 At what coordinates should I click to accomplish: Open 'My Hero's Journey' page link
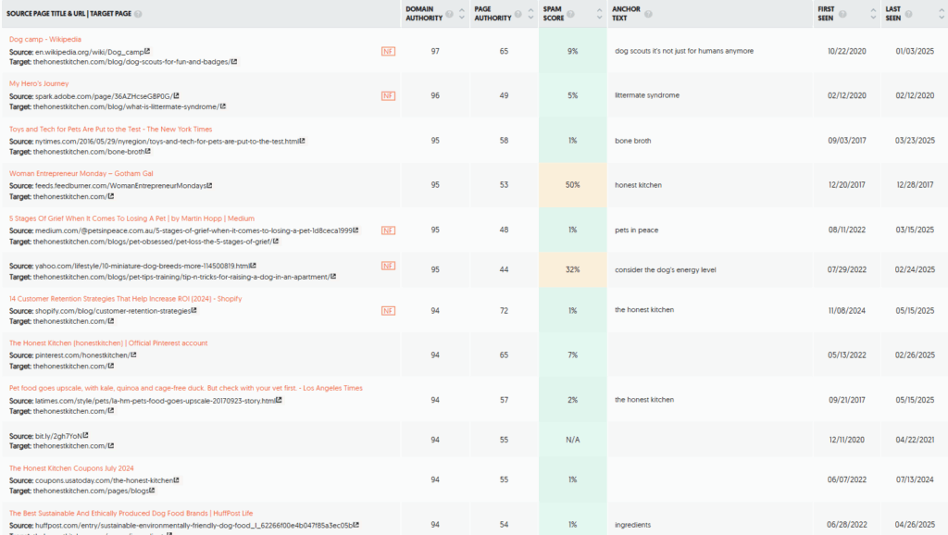[39, 83]
